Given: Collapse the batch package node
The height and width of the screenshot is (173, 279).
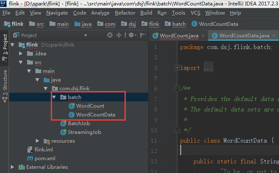Looking at the screenshot, I should 54,97.
